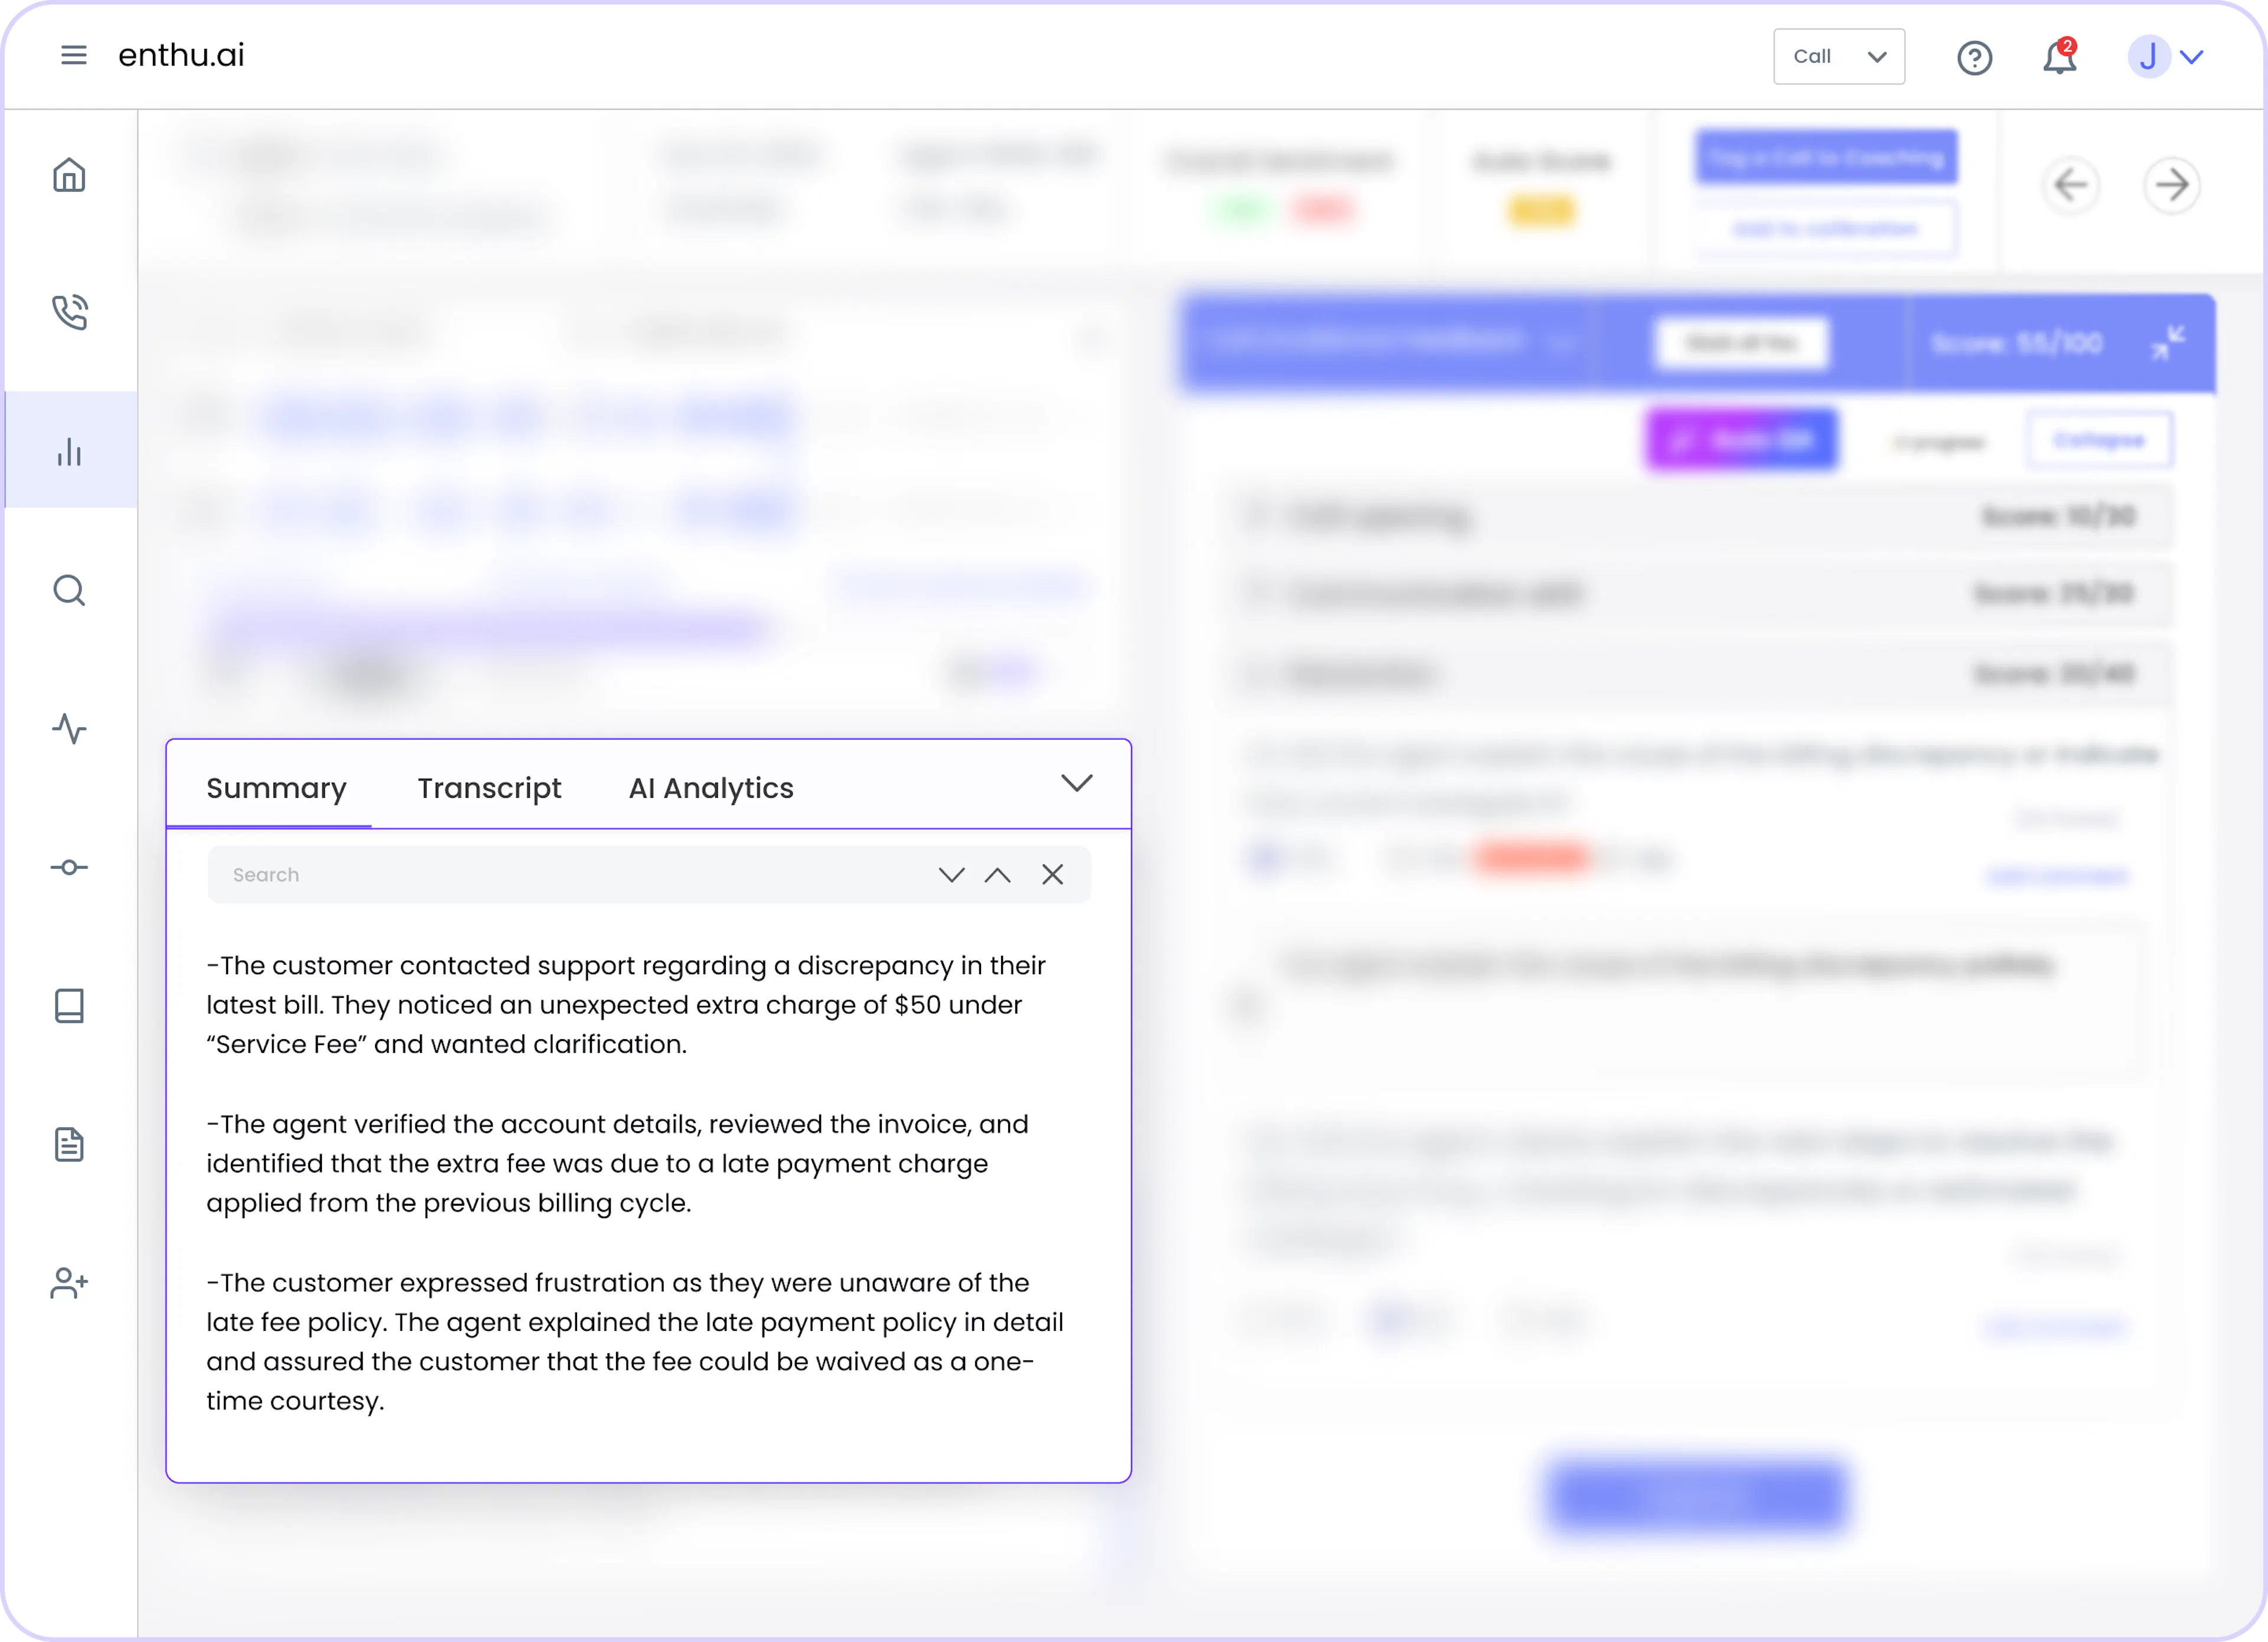Click the blurred purple scorecard button
This screenshot has height=1642, width=2268.
pyautogui.click(x=1741, y=440)
